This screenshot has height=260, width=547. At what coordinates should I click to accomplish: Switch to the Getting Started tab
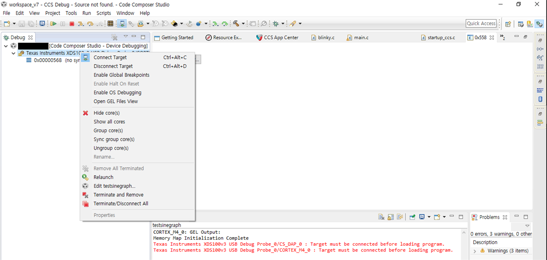[x=173, y=38]
